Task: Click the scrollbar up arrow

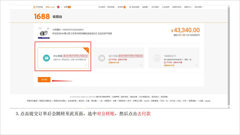Action: click(x=229, y=6)
